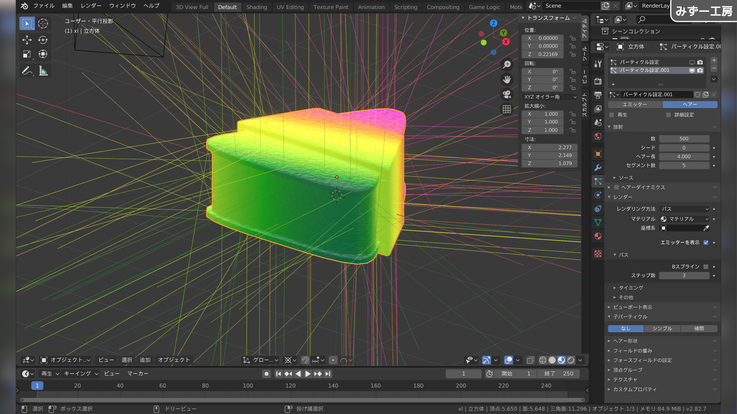Adjust the 数 500 value field

pyautogui.click(x=684, y=139)
